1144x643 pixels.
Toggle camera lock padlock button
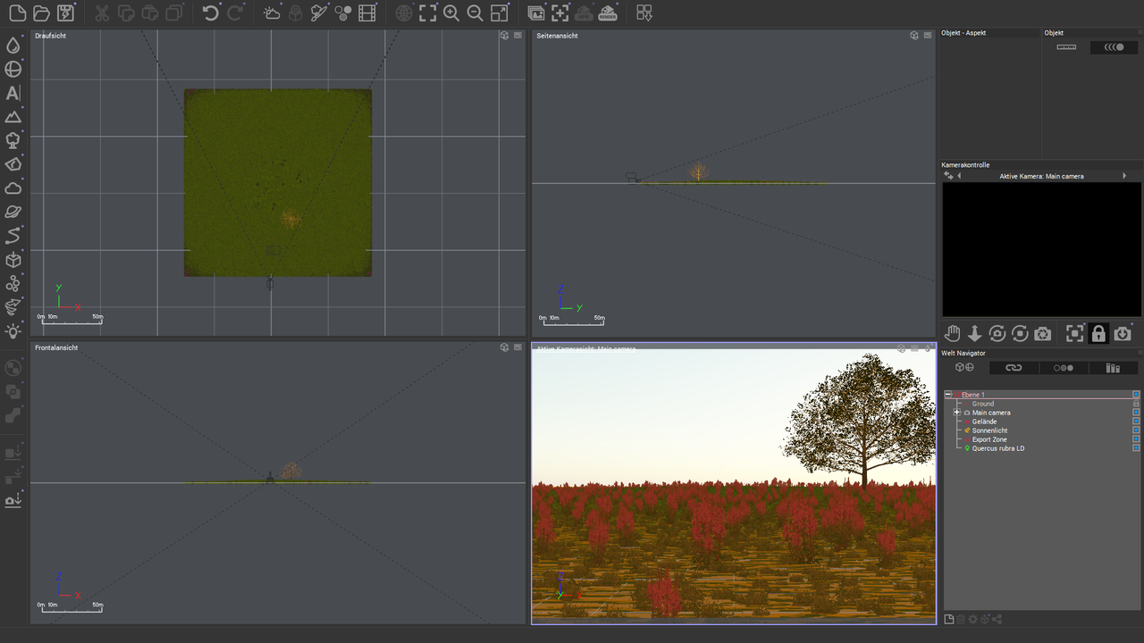[x=1098, y=333]
